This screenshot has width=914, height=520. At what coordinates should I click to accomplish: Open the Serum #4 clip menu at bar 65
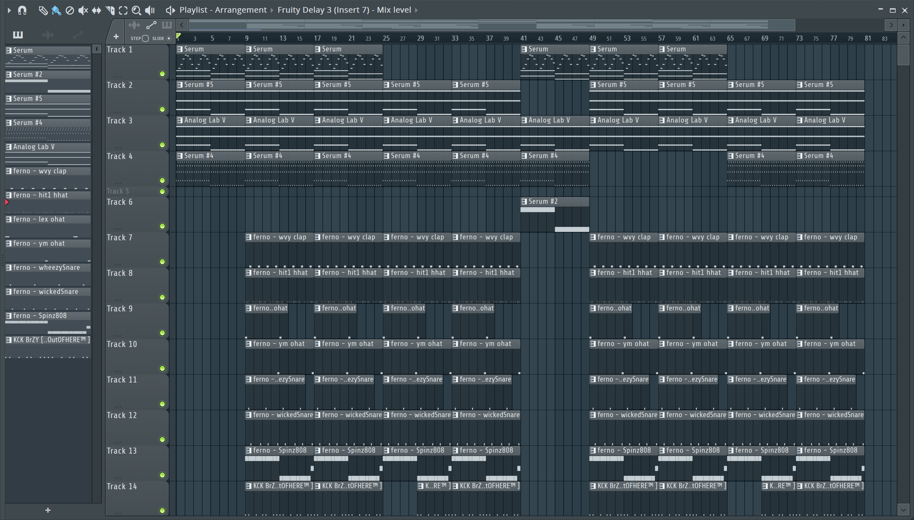coord(731,156)
